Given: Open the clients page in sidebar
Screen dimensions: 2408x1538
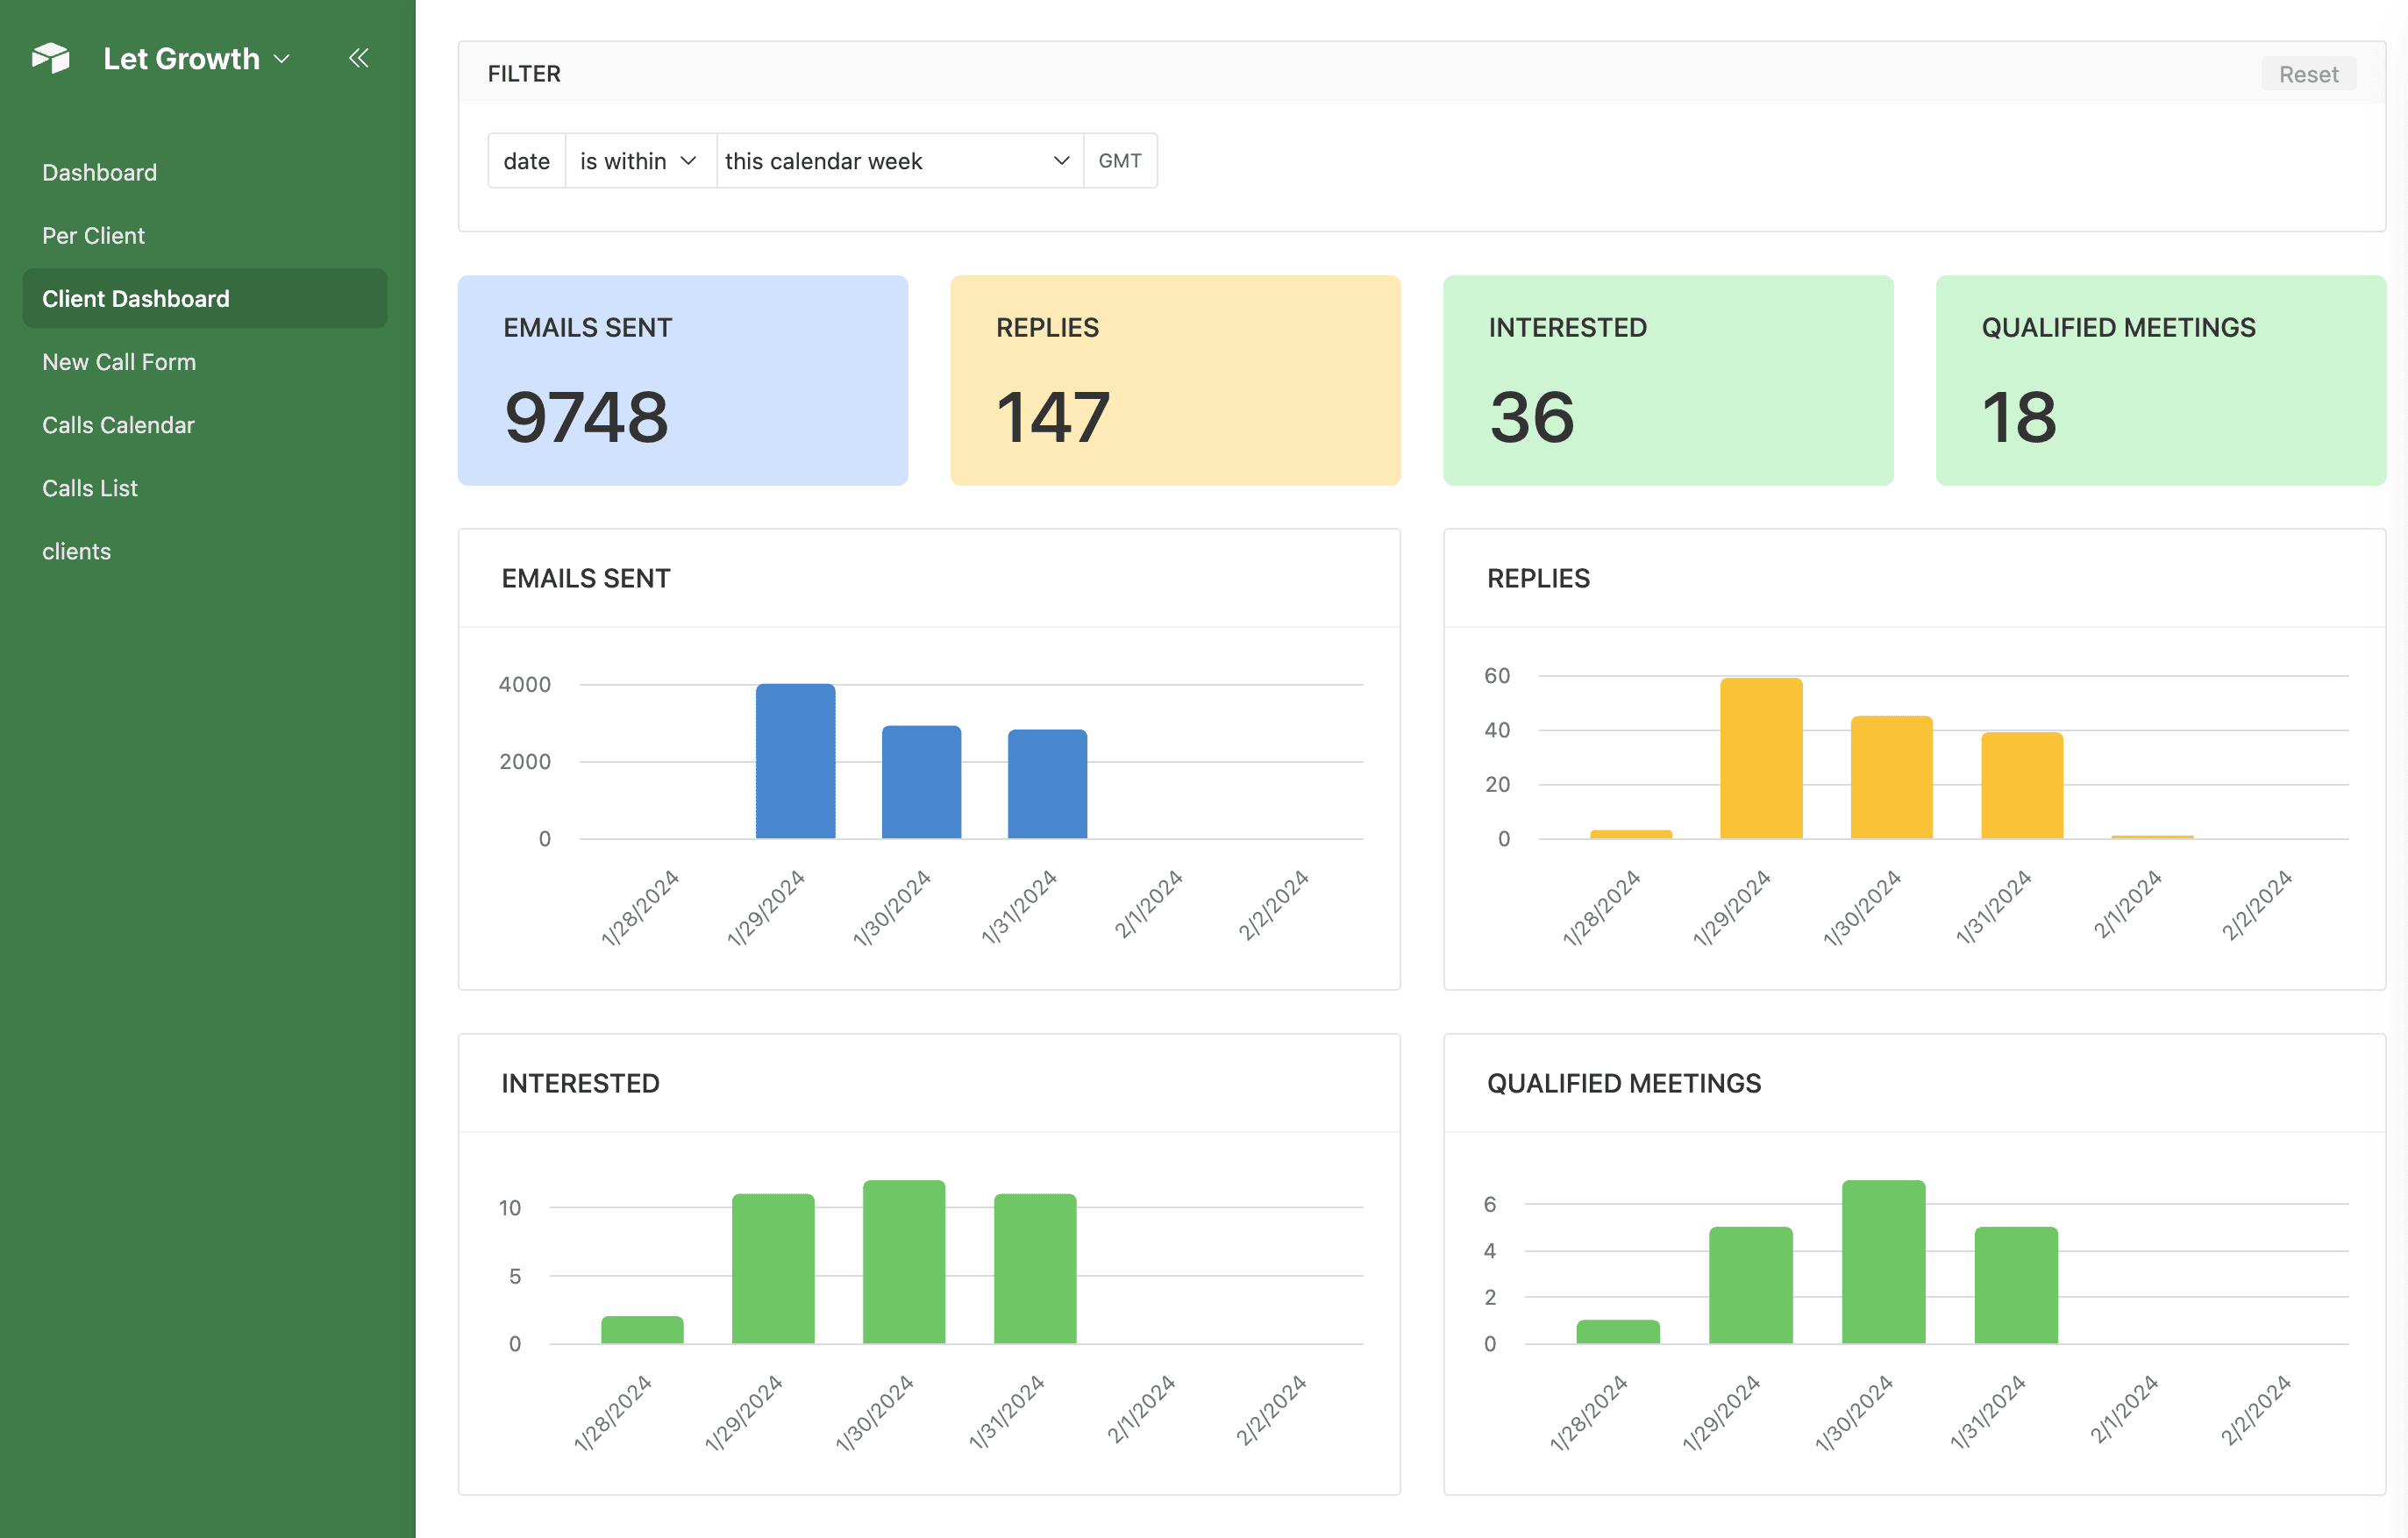Looking at the screenshot, I should 76,551.
